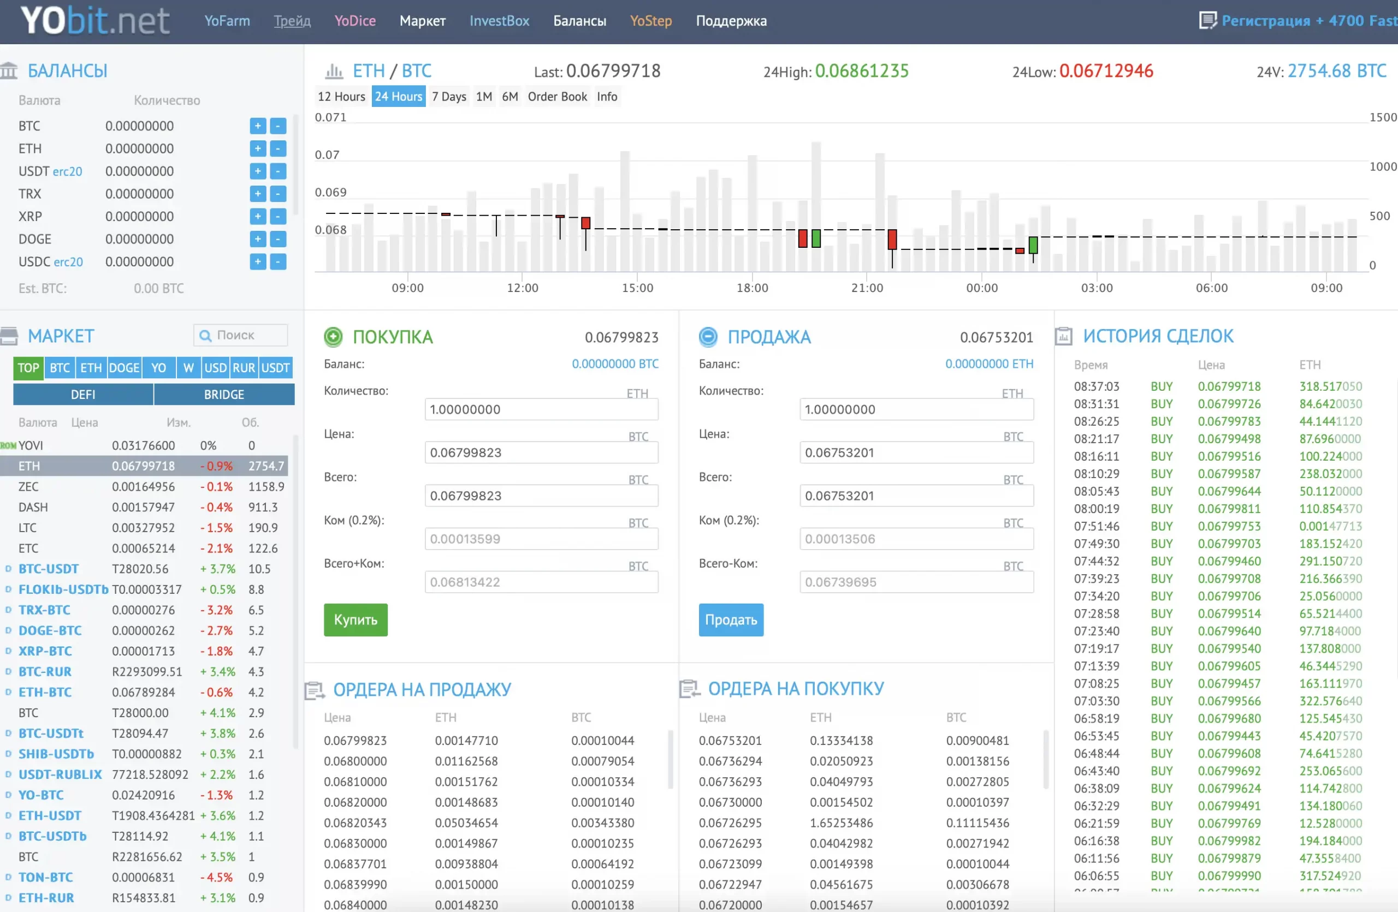Click the sell balance 0.00000000 ETH link
The image size is (1398, 912).
coord(989,363)
